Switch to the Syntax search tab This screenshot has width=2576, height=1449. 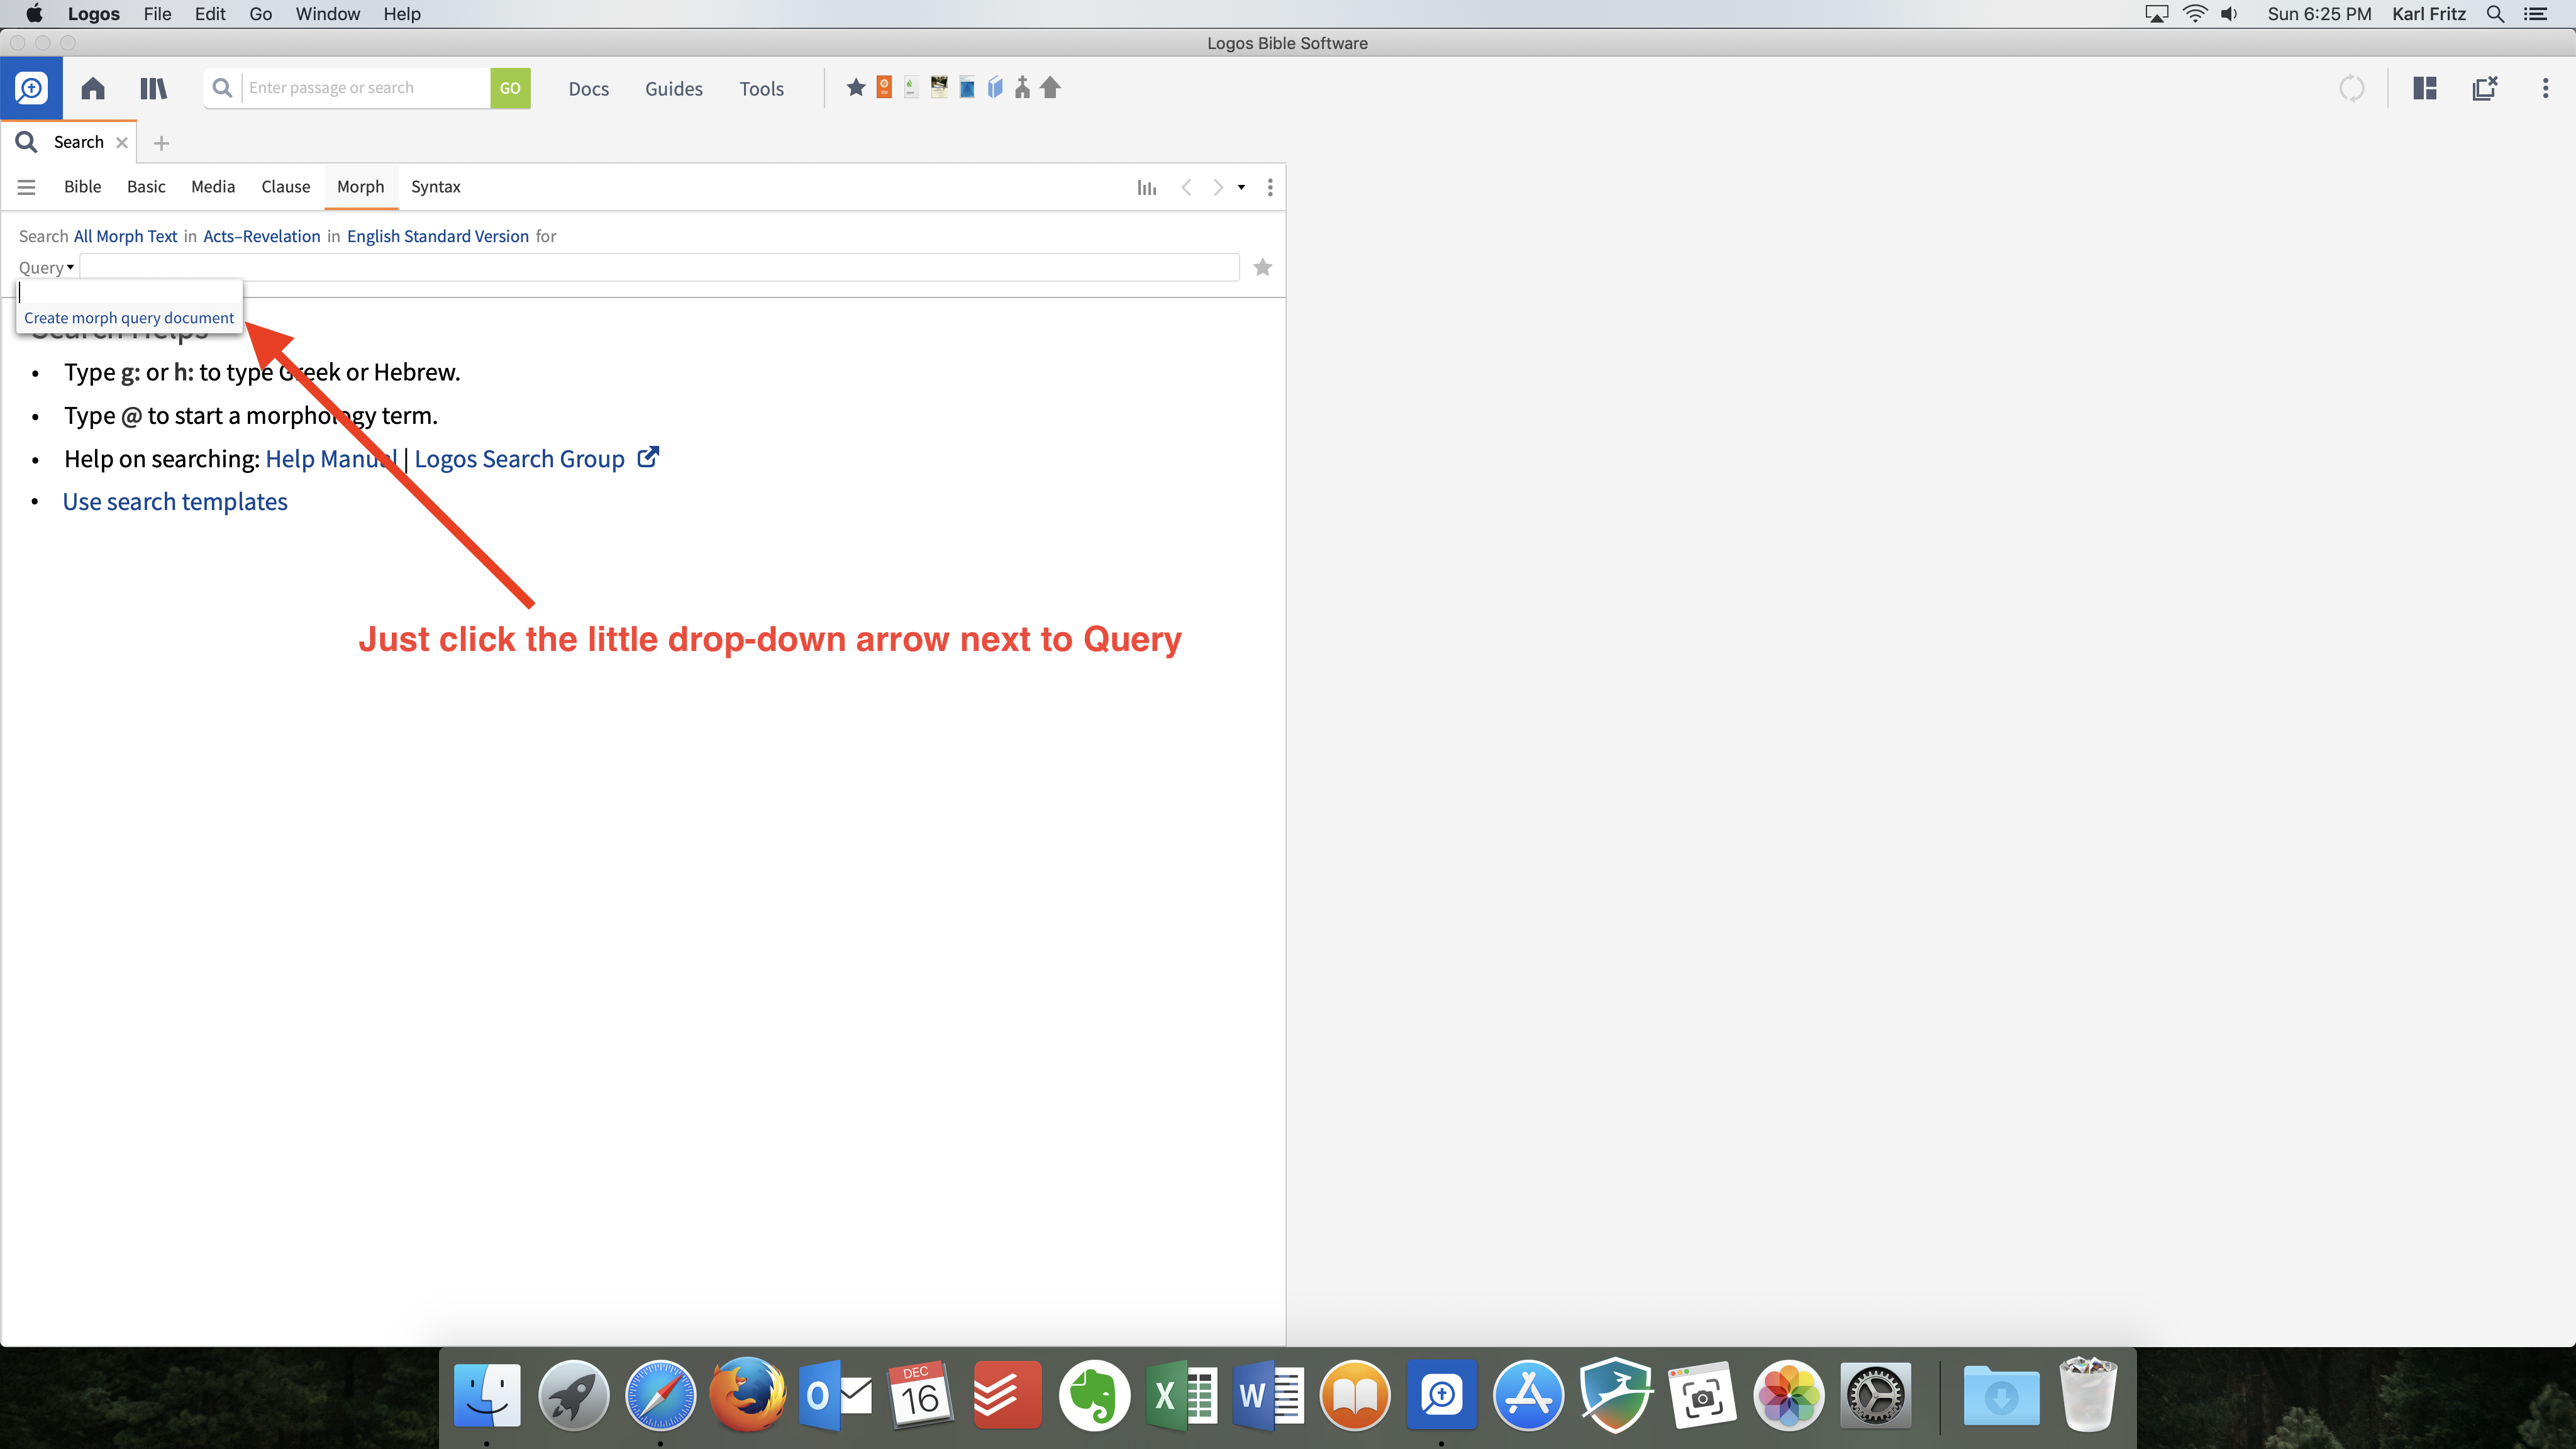[x=436, y=187]
